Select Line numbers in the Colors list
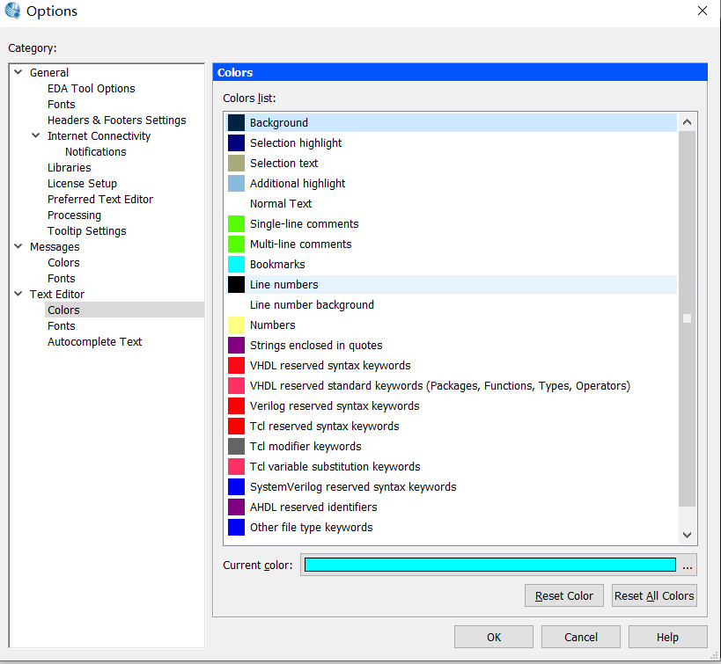721x664 pixels. [283, 284]
